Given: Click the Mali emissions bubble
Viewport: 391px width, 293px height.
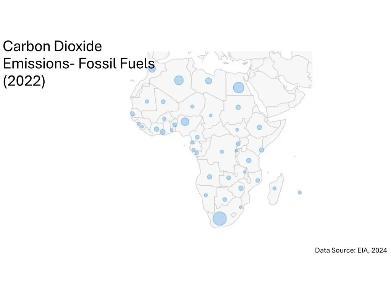Looking at the screenshot, I should click(163, 101).
